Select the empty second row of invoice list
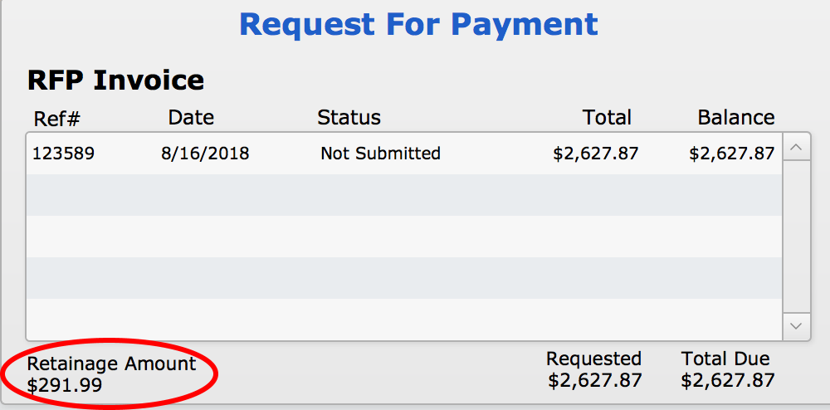 pos(403,195)
